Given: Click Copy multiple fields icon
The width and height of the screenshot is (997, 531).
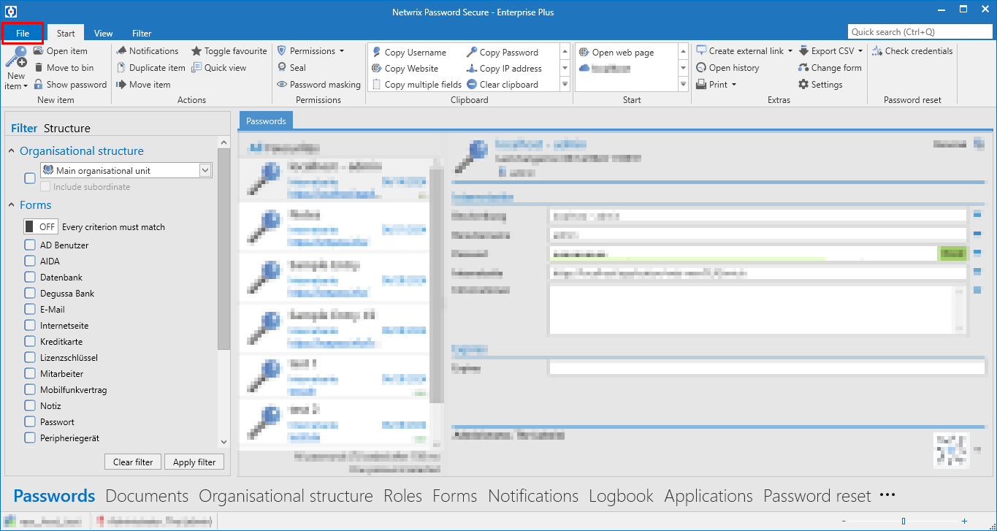Looking at the screenshot, I should coord(377,85).
